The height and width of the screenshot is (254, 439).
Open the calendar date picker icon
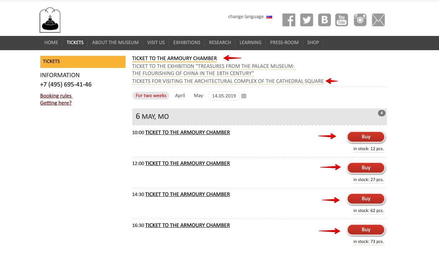point(244,96)
